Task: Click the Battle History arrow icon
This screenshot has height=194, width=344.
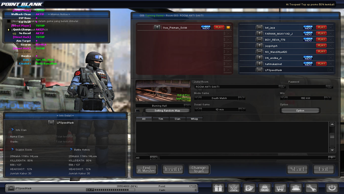Action: [x=71, y=149]
